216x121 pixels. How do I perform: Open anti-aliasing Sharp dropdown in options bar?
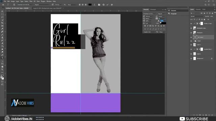click(x=72, y=5)
